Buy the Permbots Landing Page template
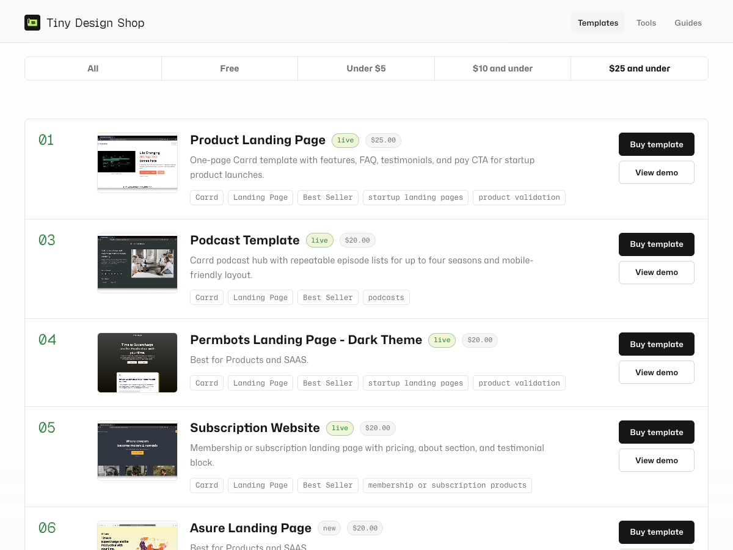The height and width of the screenshot is (550, 733). coord(657,344)
